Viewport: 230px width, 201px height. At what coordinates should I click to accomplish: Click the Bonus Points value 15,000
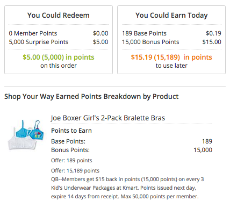click(x=203, y=150)
